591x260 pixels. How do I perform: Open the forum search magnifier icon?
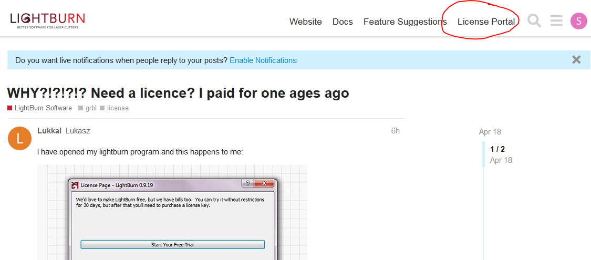tap(534, 20)
